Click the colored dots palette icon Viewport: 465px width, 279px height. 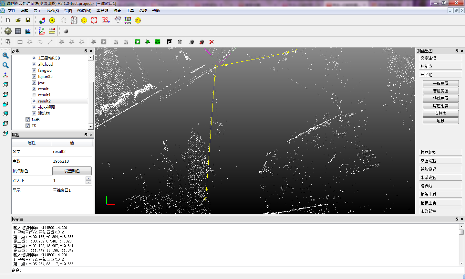coord(128,20)
